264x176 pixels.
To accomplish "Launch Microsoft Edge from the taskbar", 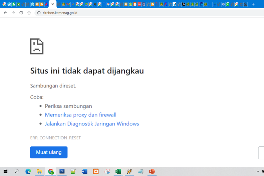I will (28, 171).
